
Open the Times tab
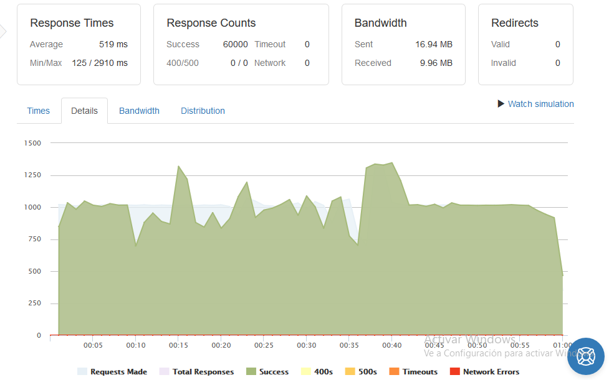tap(39, 111)
